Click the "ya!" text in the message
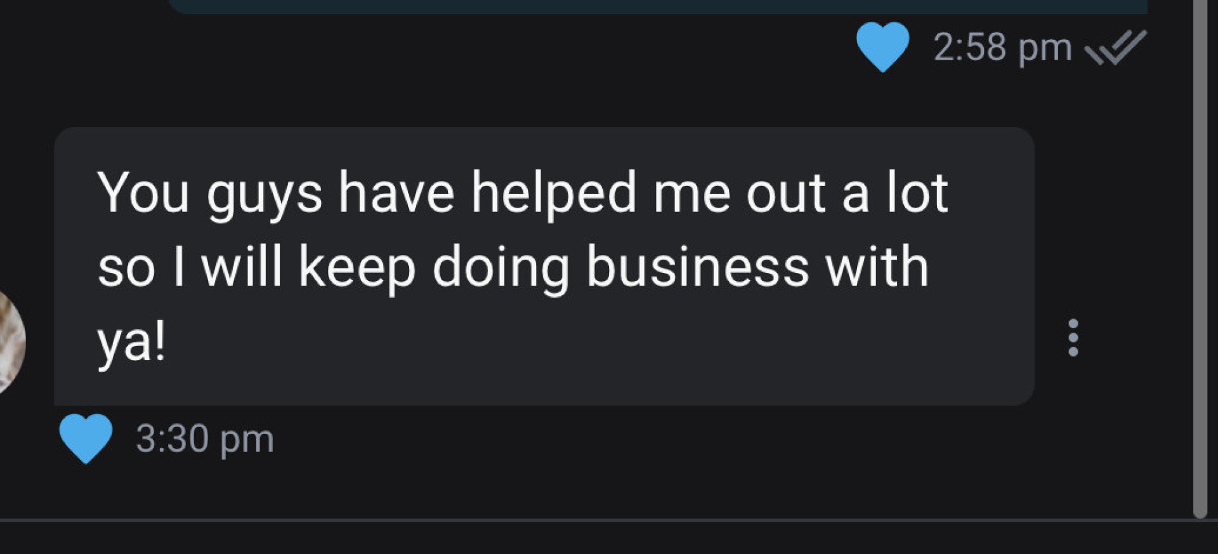Screen dimensions: 1218x554 pos(131,341)
